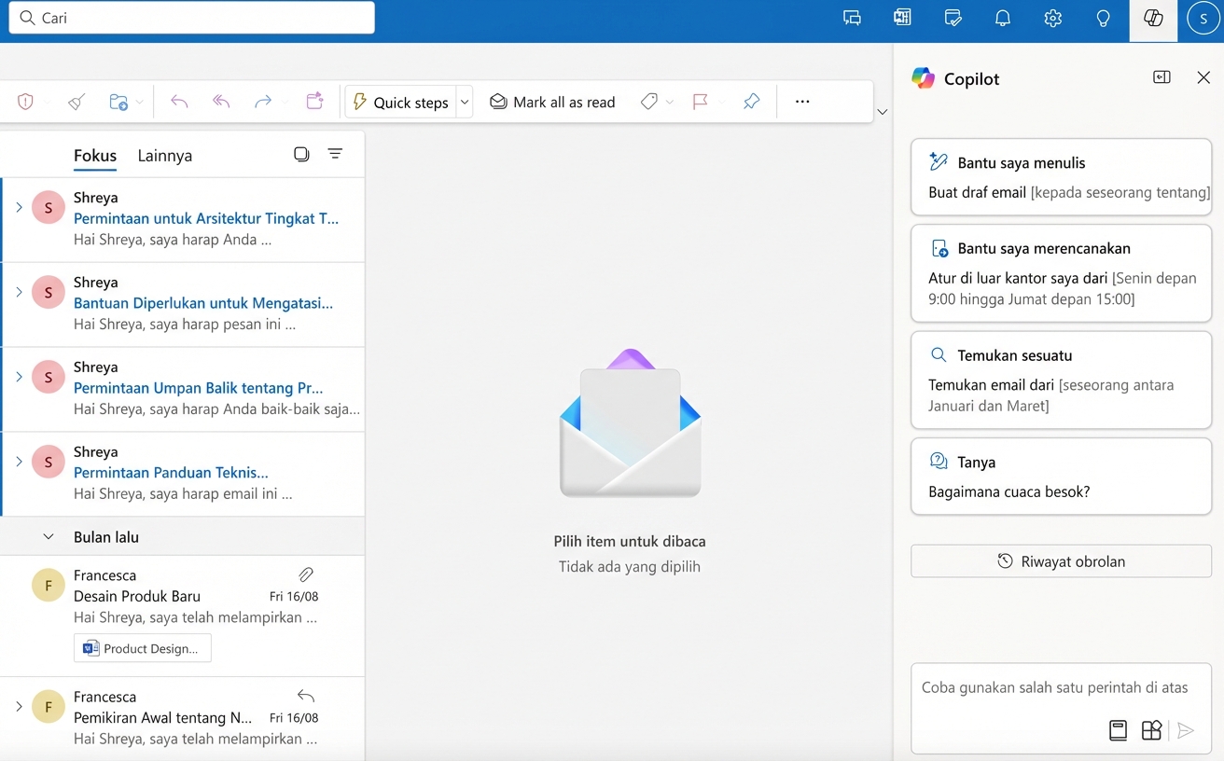Click Mark all as read

point(552,102)
